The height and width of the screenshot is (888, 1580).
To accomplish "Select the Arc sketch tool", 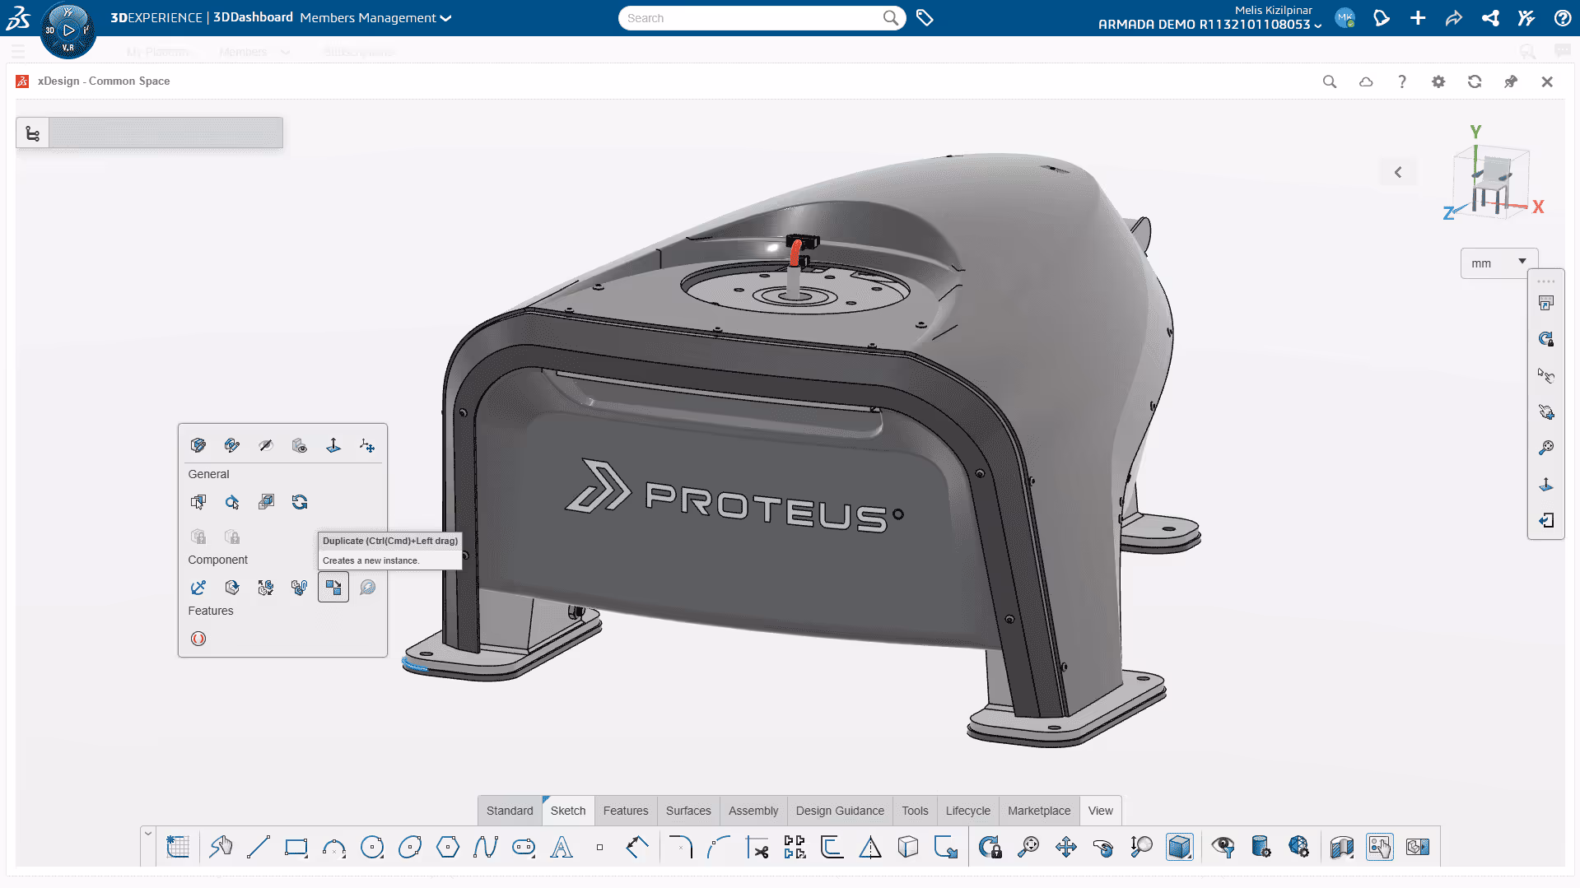I will coord(333,847).
